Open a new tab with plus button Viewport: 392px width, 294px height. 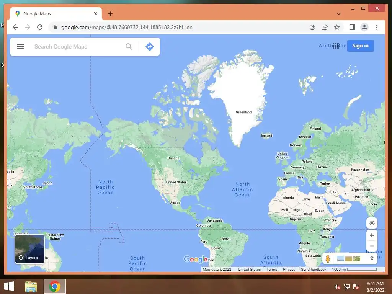tap(110, 14)
